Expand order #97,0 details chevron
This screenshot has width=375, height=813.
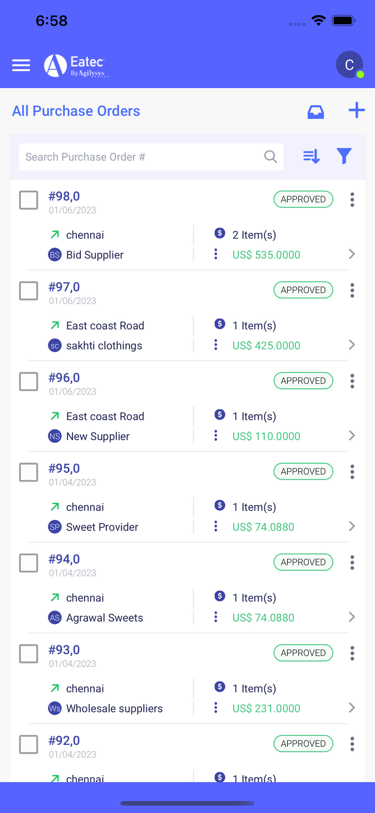pos(351,345)
